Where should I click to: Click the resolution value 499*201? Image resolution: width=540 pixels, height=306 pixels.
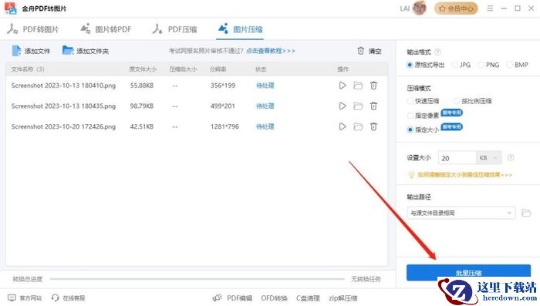[222, 106]
